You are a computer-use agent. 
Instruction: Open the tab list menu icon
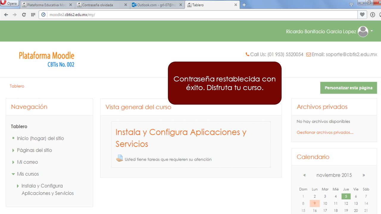351,4
